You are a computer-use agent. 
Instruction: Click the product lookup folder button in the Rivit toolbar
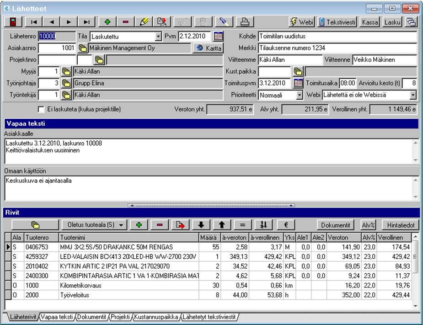pyautogui.click(x=35, y=225)
